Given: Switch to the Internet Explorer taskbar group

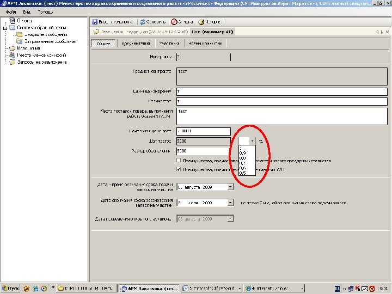Looking at the screenshot, I should (x=274, y=289).
